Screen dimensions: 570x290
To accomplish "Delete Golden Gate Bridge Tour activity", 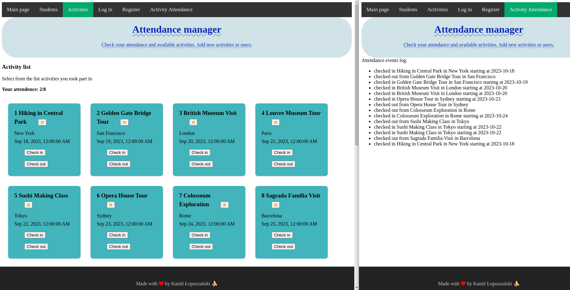I will click(x=124, y=122).
